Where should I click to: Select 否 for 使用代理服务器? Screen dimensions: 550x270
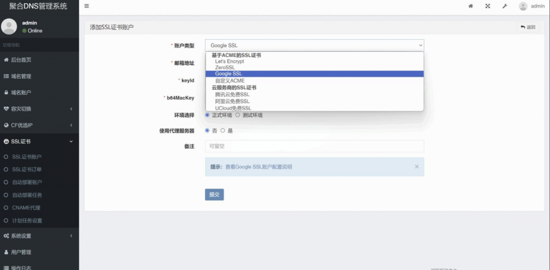tap(207, 130)
